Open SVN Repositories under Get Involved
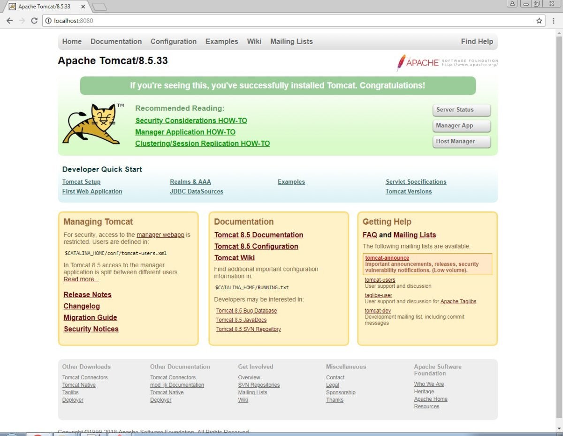The width and height of the screenshot is (563, 436). tap(259, 385)
